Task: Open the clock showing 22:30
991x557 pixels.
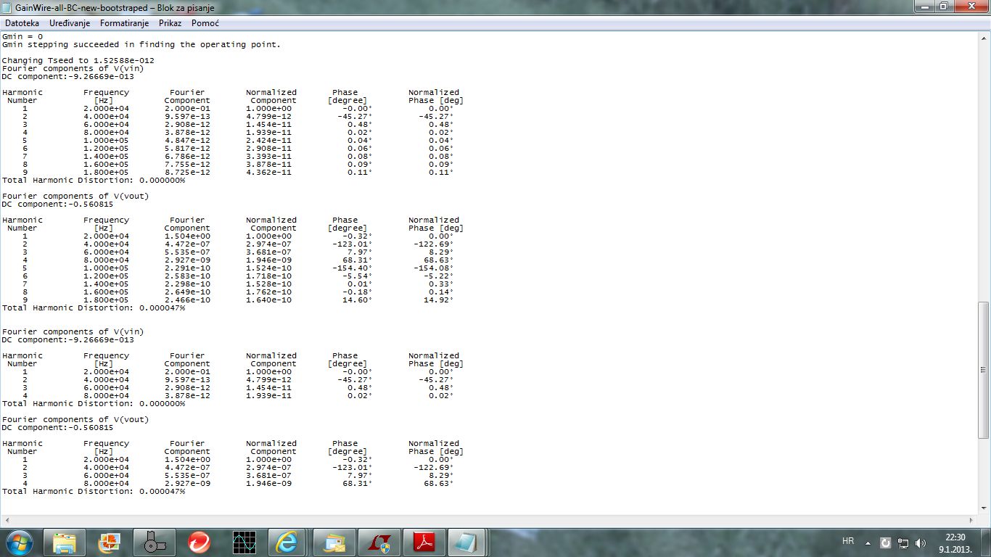Action: 956,542
